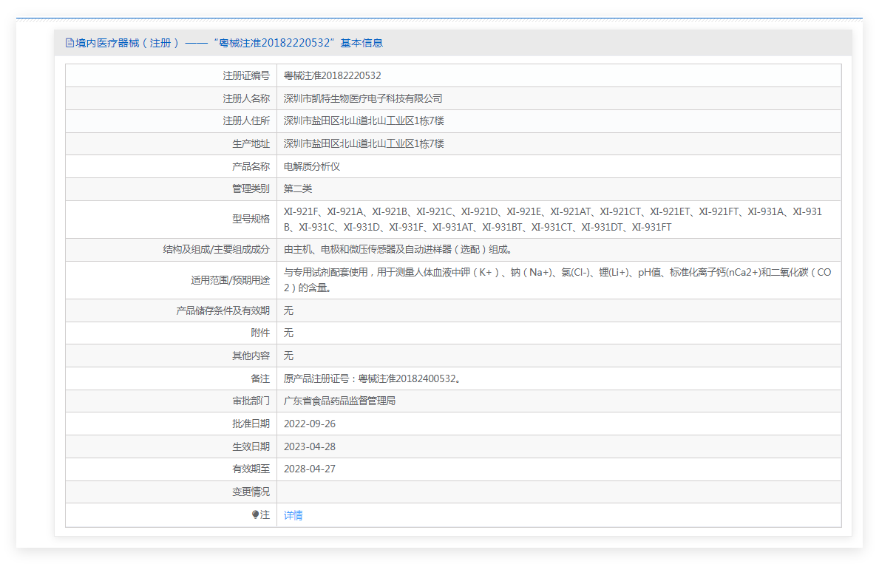Click the 型号规格 label
The image size is (879, 564).
tap(251, 220)
